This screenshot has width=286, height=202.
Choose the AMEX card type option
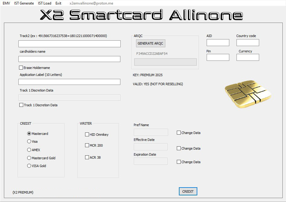(x=29, y=150)
